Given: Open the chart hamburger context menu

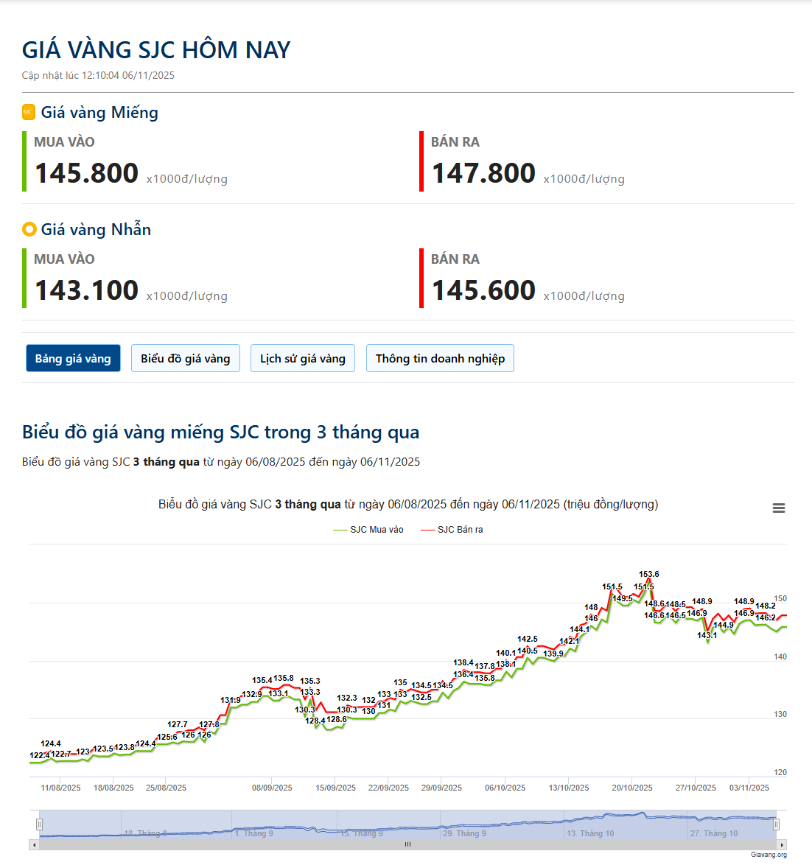Looking at the screenshot, I should point(778,508).
